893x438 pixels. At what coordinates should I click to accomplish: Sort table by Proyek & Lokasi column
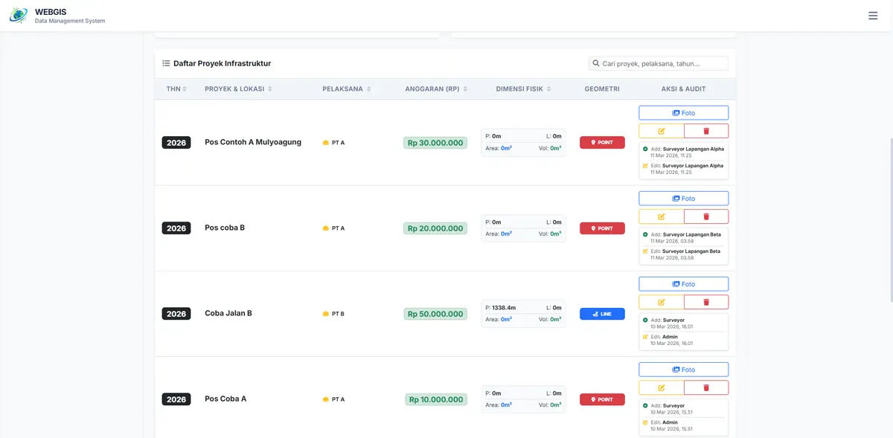tap(238, 89)
